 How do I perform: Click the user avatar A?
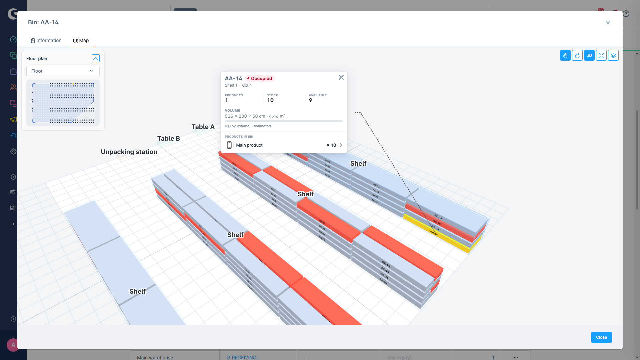pyautogui.click(x=13, y=345)
